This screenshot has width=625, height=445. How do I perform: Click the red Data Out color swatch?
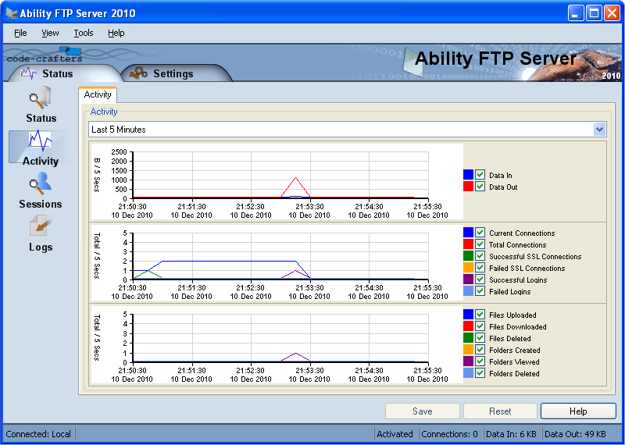pos(468,187)
